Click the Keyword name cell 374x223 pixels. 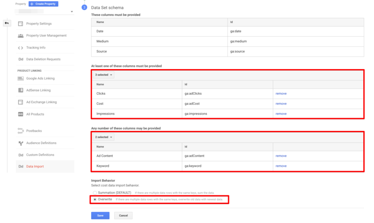click(x=137, y=166)
